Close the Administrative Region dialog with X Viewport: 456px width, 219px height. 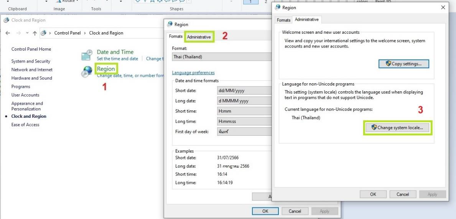pos(443,8)
